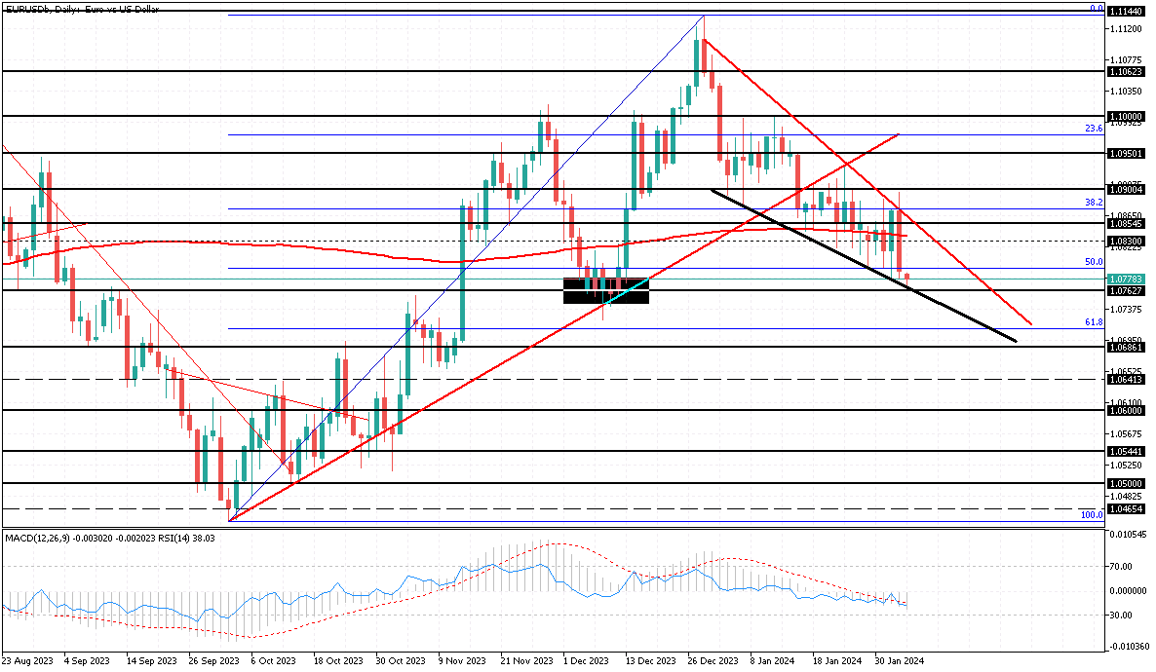Select the Fibonacci 50.0 level label
Viewport: 1156px width, 672px height.
pos(1094,262)
